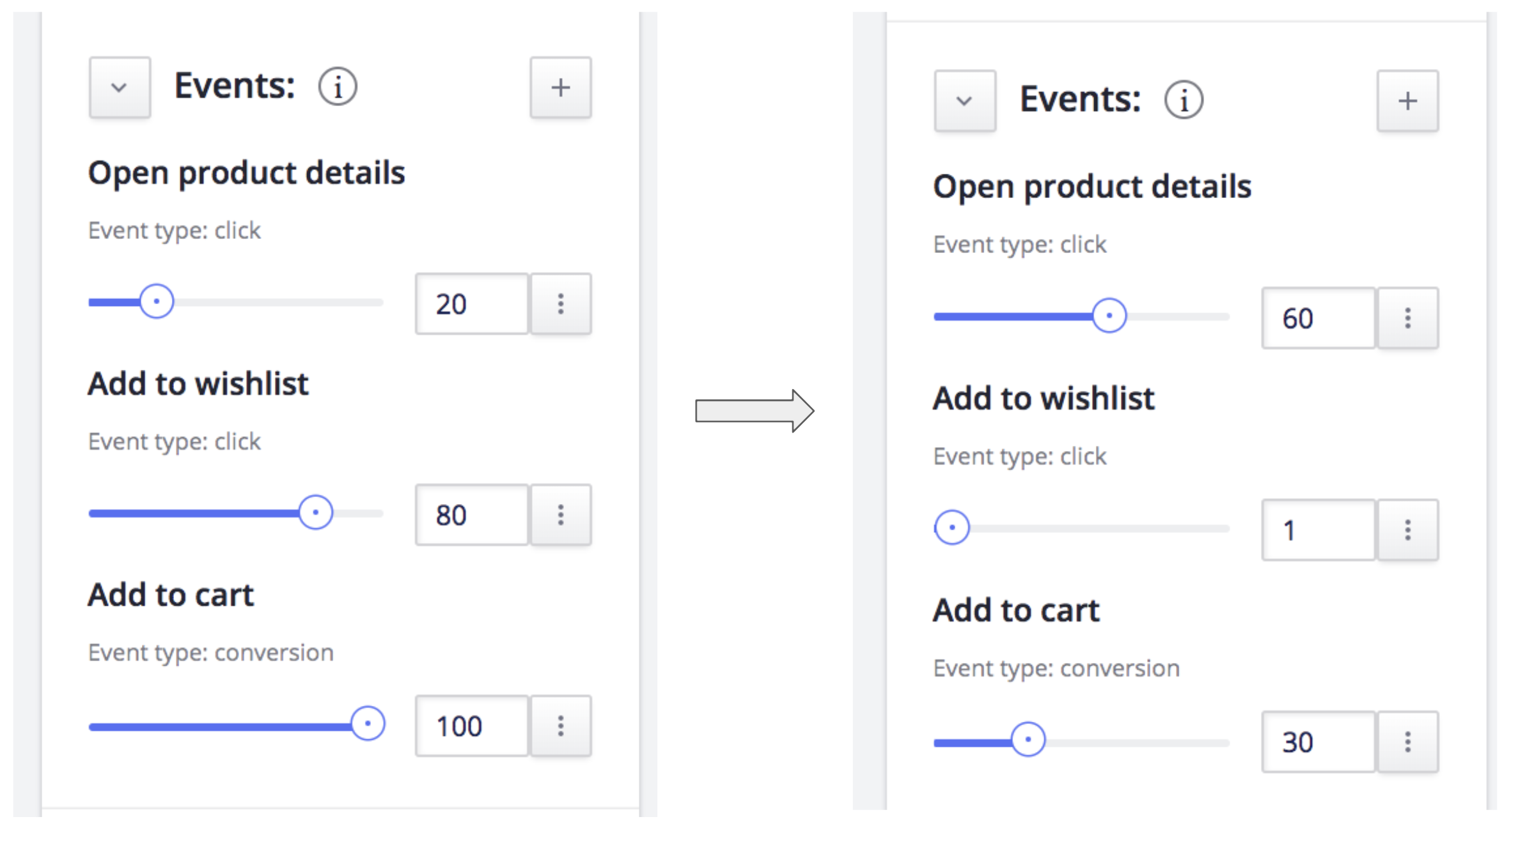The height and width of the screenshot is (842, 1518).
Task: Focus the input field showing 100
Action: (472, 726)
